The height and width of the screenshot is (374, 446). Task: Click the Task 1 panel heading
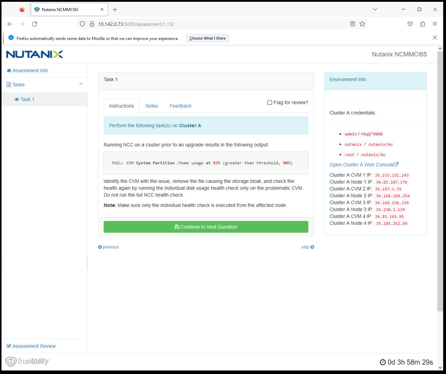206,81
